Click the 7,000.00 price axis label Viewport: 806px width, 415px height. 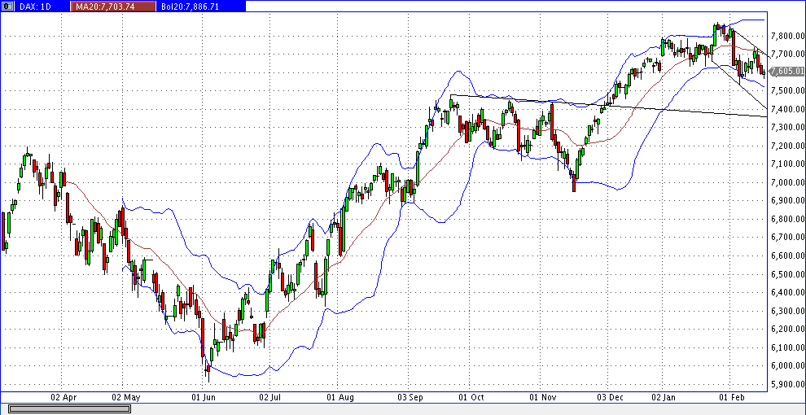787,182
